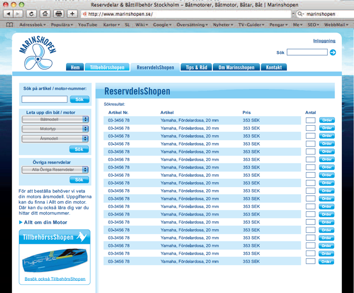Add bookmark with the plus icon

click(x=72, y=14)
